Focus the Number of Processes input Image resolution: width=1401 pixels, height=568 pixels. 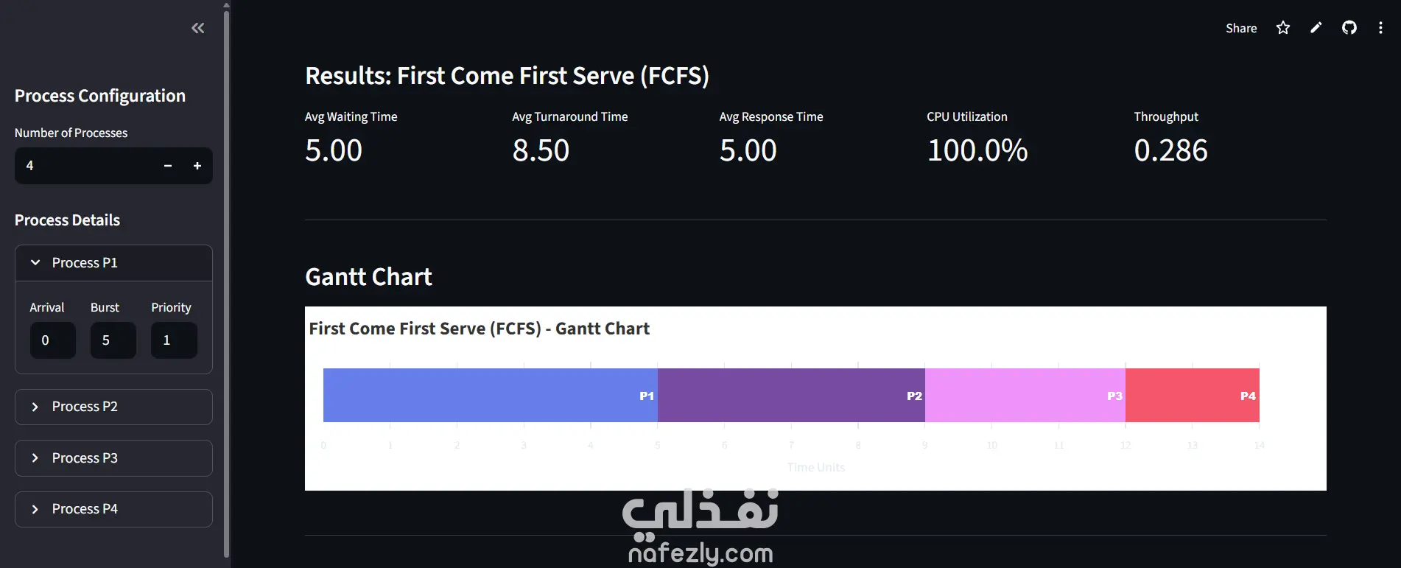(85, 166)
